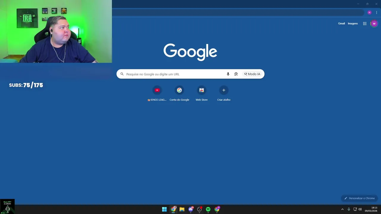381x214 pixels.
Task: Switch to the first Chrome taskbar icon
Action: pyautogui.click(x=173, y=209)
